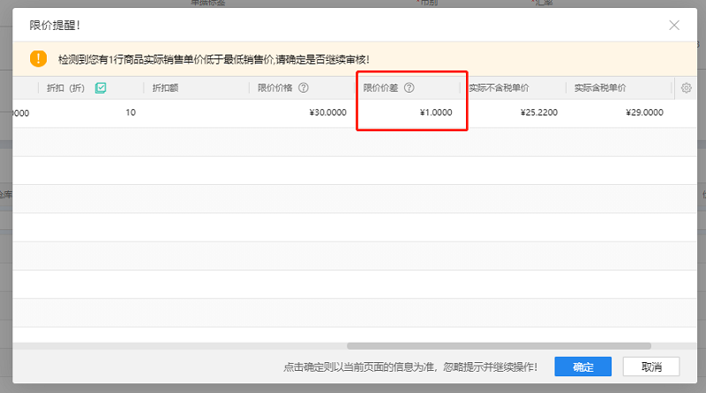The height and width of the screenshot is (393, 706).
Task: Click the empty 折扣额 cell in first row
Action: (x=194, y=113)
